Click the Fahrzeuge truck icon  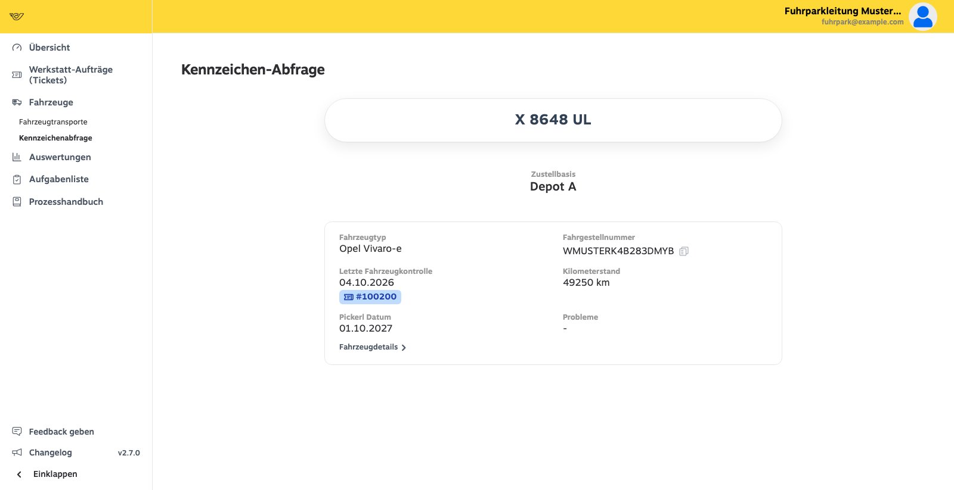[17, 102]
